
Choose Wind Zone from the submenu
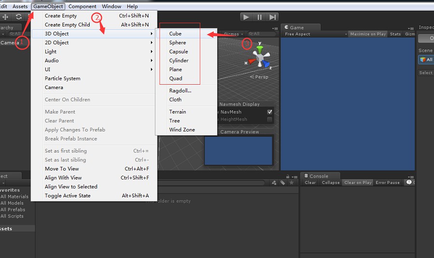[186, 129]
